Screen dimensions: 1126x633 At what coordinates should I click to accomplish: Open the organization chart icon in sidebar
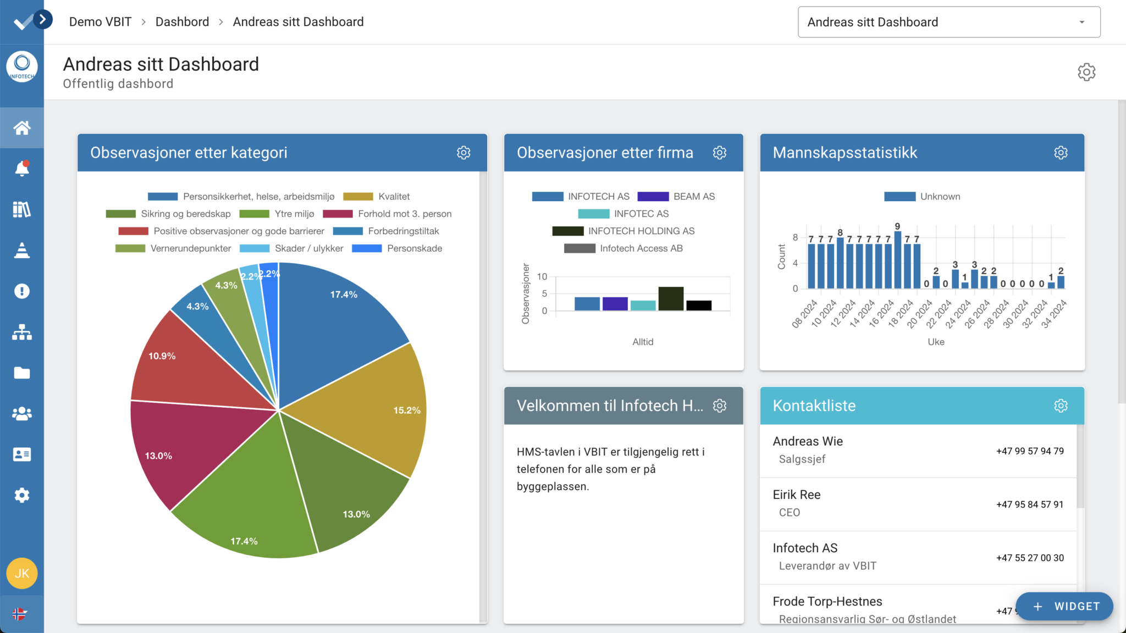click(x=22, y=332)
